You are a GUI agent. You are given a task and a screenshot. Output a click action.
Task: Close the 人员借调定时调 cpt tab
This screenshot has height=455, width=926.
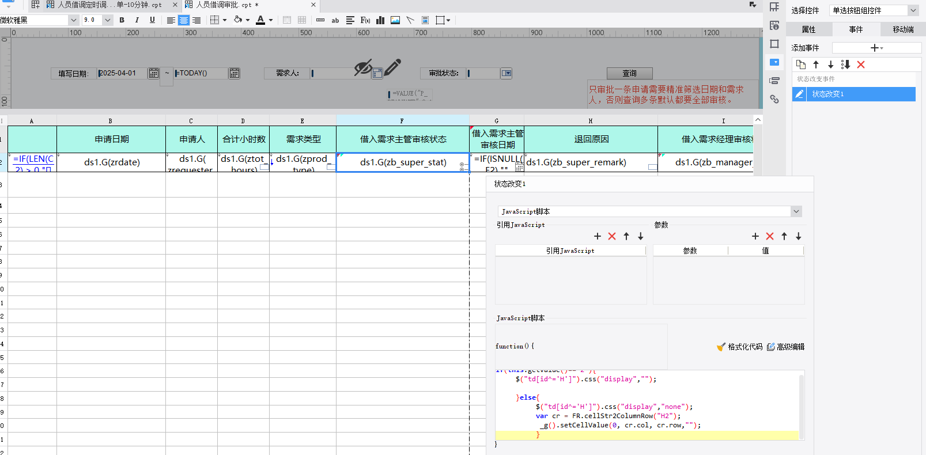click(175, 5)
